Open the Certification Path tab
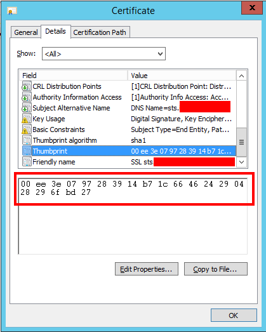This screenshot has width=266, height=332. click(100, 32)
